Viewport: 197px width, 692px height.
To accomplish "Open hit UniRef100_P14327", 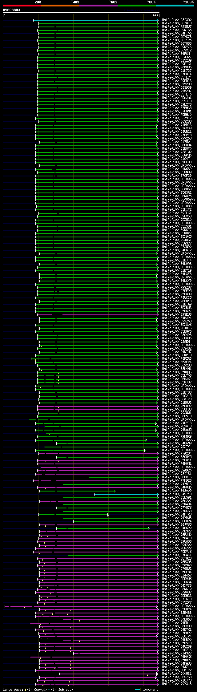I will [x=177, y=654].
